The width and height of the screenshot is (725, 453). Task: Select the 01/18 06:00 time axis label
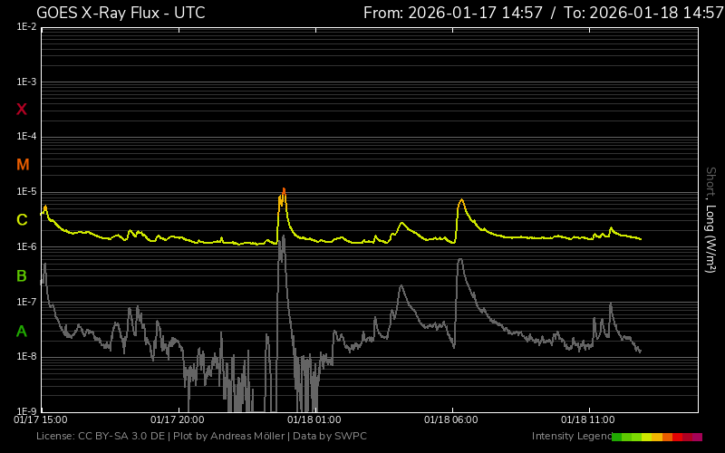click(x=450, y=420)
